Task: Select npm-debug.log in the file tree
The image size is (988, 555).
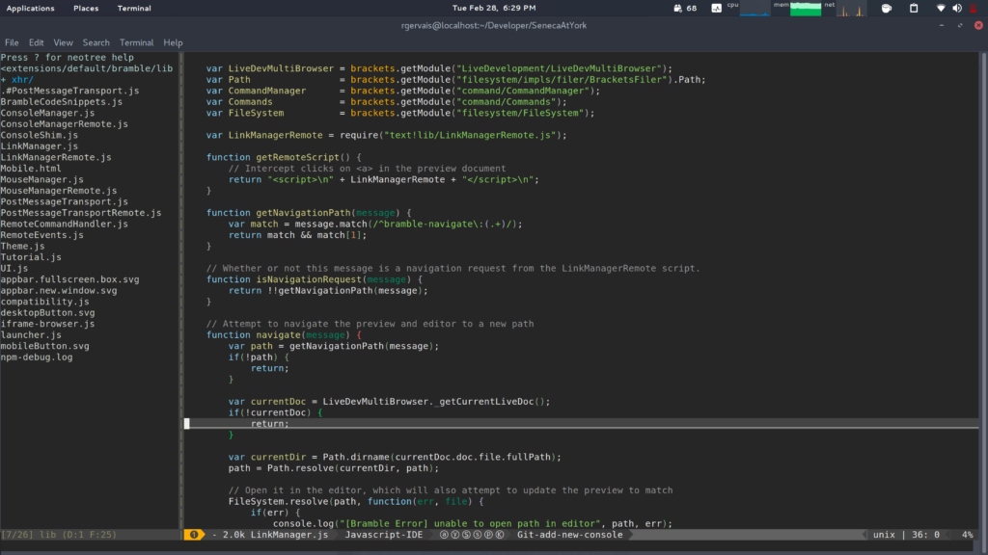Action: point(37,357)
